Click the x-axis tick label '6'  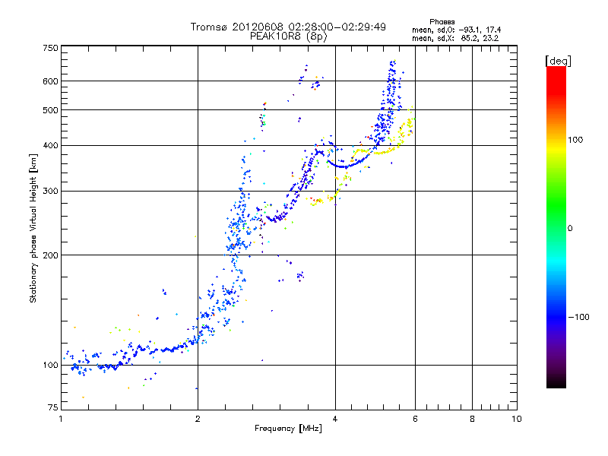(x=415, y=419)
